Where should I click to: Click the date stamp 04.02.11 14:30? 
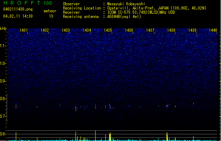[18, 16]
